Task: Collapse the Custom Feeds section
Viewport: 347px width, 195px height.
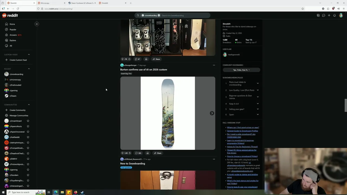Action: 29,54
